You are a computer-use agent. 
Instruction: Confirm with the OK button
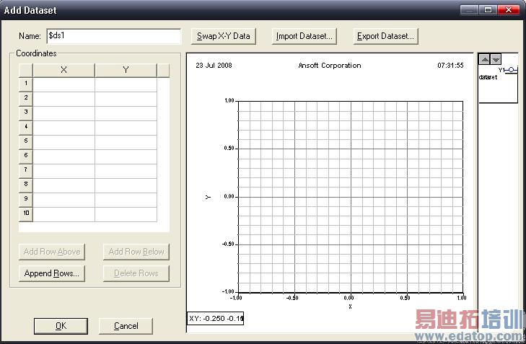[61, 326]
